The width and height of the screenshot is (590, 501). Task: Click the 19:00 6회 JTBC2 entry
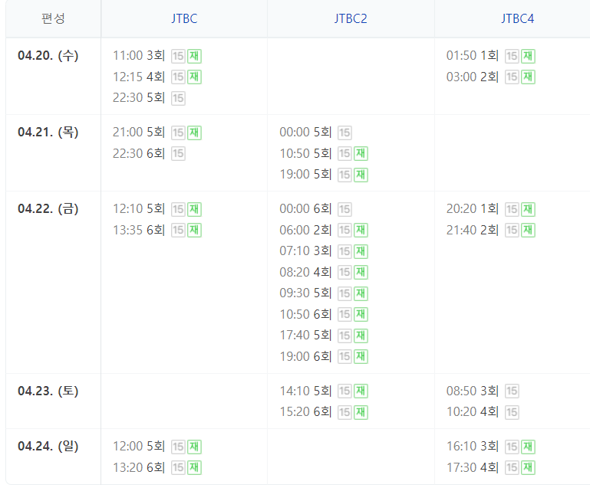click(x=305, y=356)
